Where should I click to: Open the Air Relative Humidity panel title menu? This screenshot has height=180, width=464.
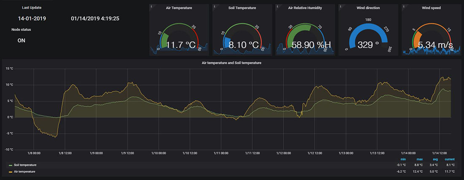click(x=305, y=8)
